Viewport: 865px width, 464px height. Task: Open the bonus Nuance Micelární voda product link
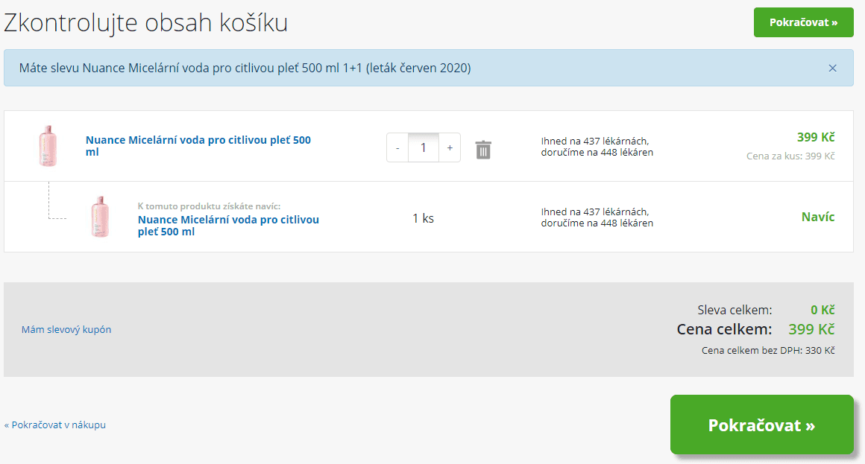[227, 224]
